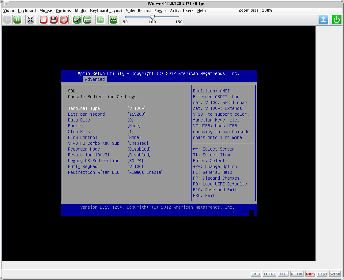Viewport: 344px width, 280px height.
Task: Toggle the RCTRL key indicator
Action: tap(297, 274)
